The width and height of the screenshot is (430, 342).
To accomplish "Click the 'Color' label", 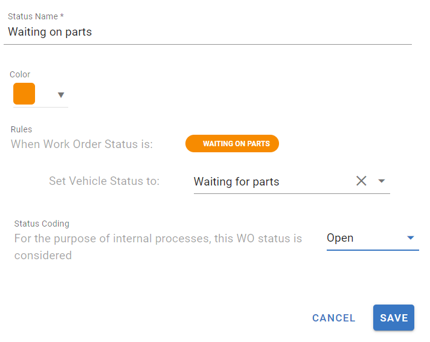I will coord(20,74).
